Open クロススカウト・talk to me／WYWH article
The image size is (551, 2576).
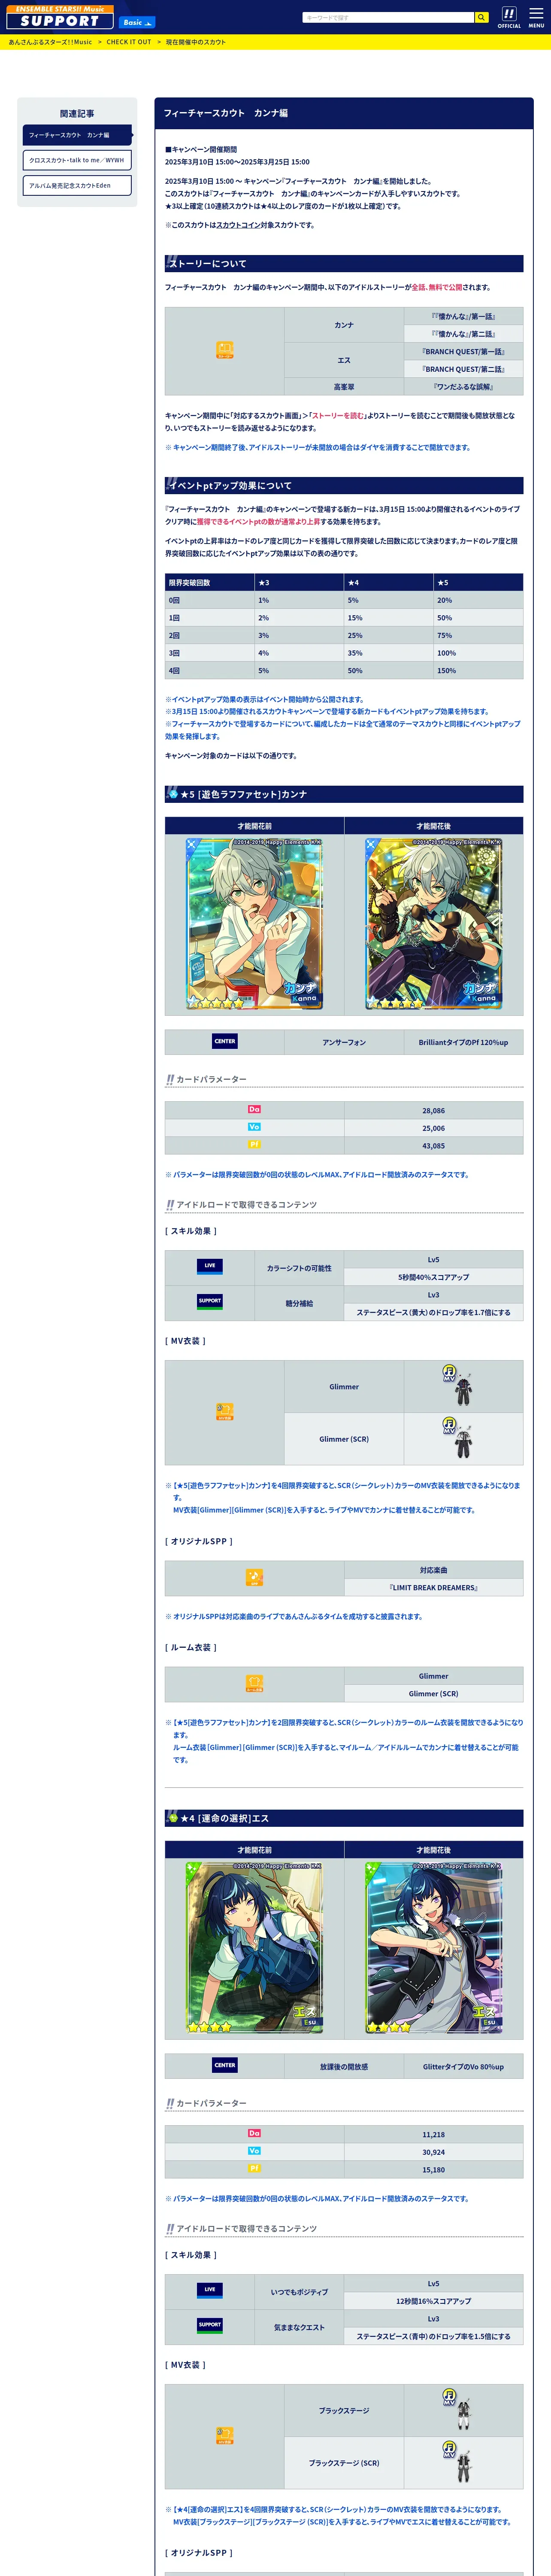77,160
